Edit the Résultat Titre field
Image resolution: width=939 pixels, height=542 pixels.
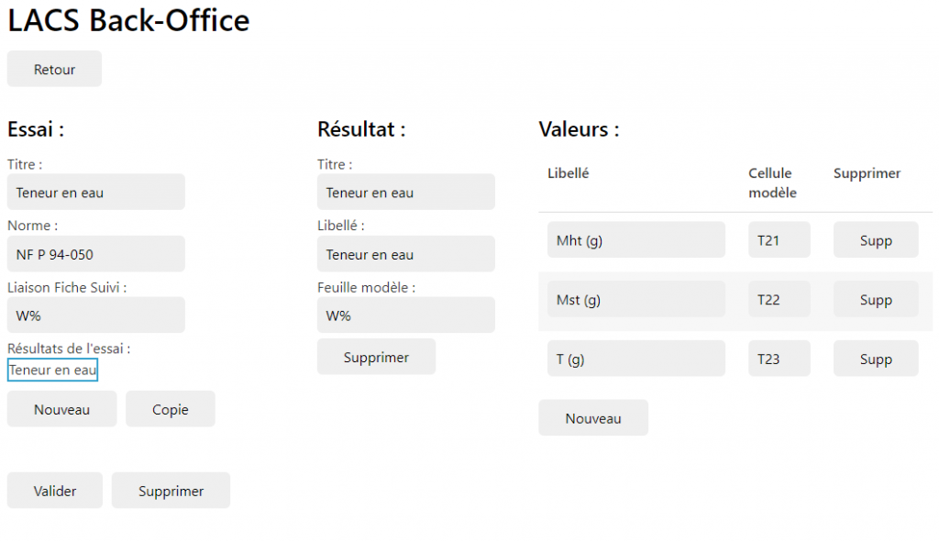[405, 193]
